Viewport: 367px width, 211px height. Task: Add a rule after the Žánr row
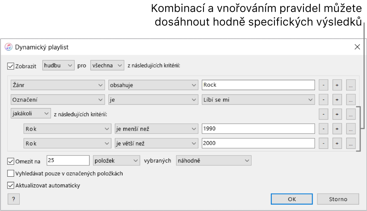click(337, 85)
